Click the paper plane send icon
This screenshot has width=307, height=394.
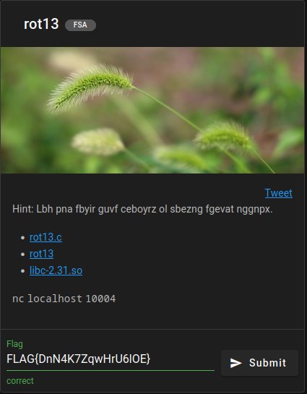235,363
